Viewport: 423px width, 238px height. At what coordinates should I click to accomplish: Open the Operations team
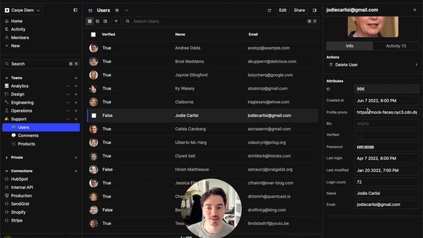tap(21, 110)
